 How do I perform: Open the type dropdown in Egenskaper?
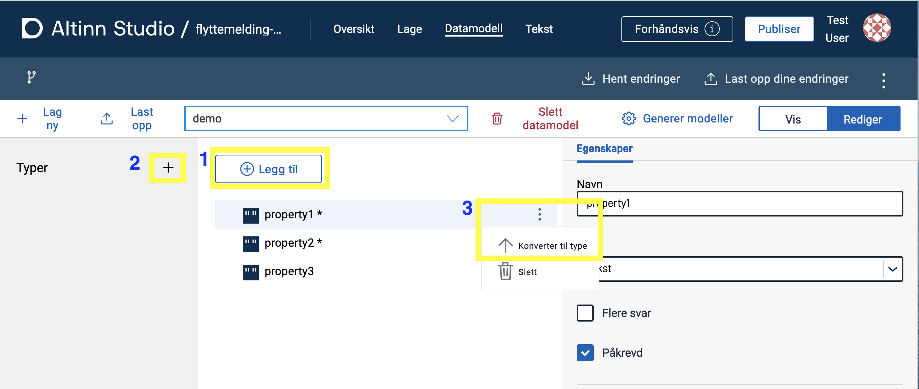(892, 269)
